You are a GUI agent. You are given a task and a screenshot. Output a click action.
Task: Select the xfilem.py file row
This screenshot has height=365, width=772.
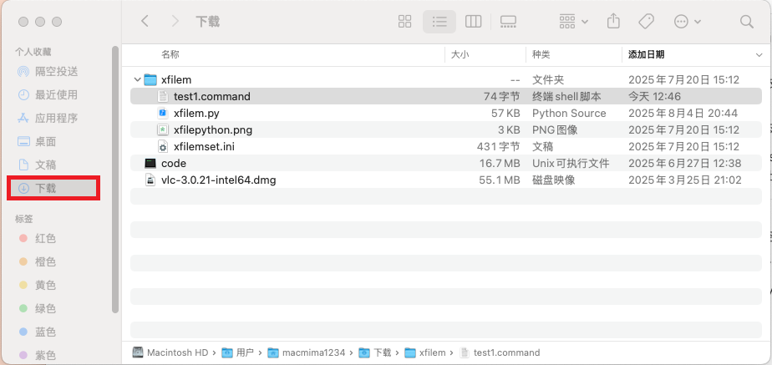196,113
